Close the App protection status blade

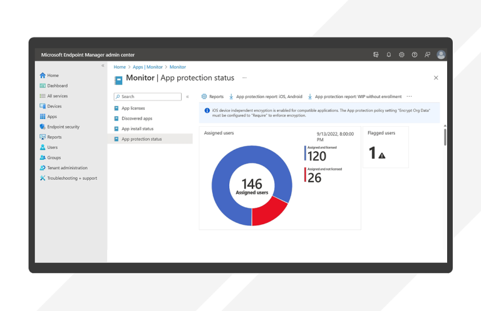click(436, 77)
